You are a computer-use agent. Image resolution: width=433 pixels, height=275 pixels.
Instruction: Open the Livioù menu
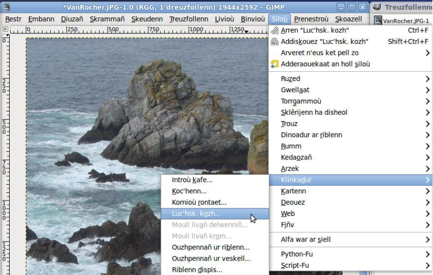point(224,19)
